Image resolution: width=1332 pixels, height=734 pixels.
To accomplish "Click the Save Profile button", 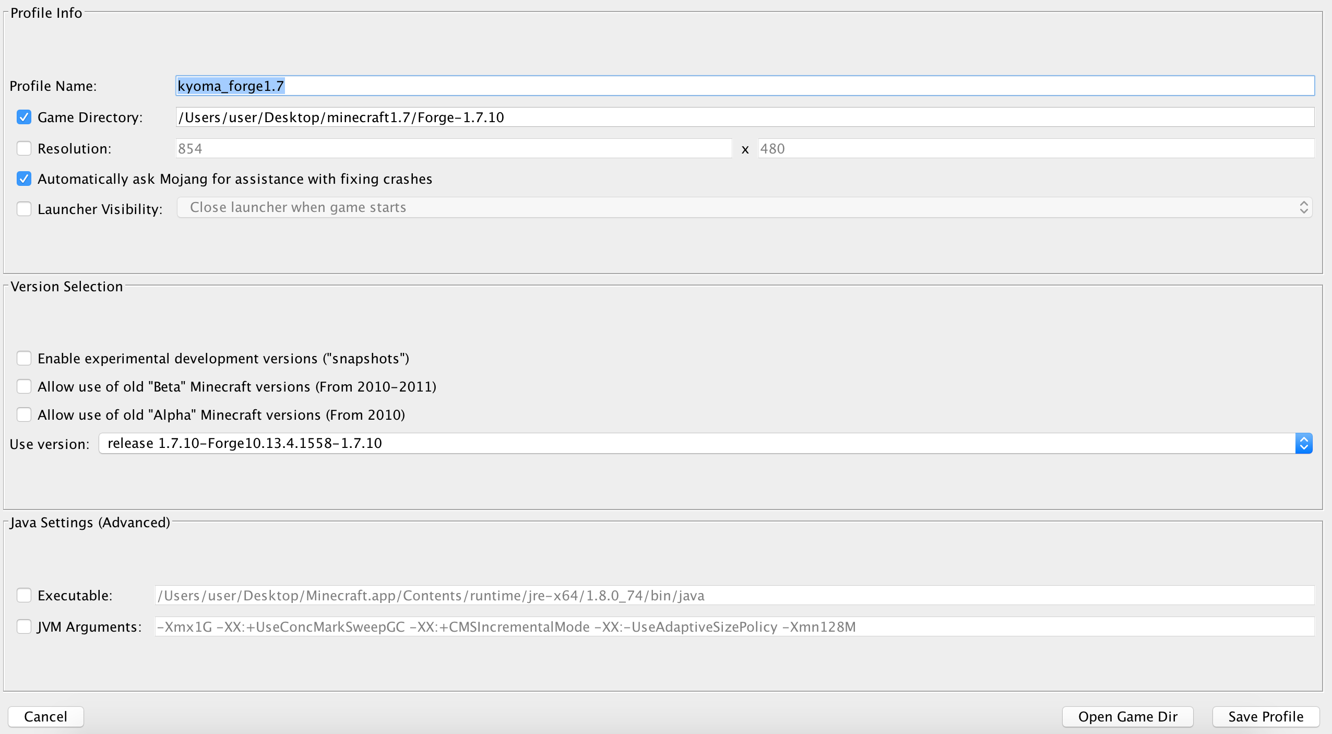I will click(x=1266, y=716).
